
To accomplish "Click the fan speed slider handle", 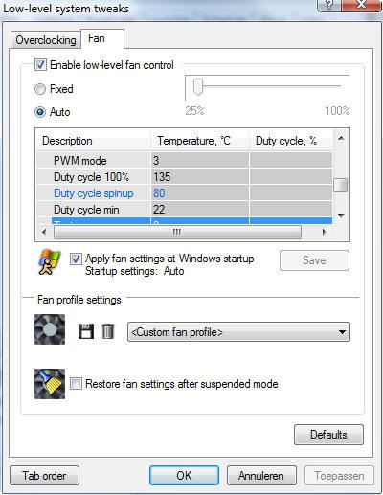I will [x=198, y=86].
